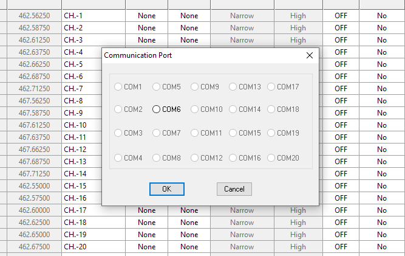Click frequency cell 462.67500
Image resolution: width=405 pixels, height=256 pixels.
35,247
